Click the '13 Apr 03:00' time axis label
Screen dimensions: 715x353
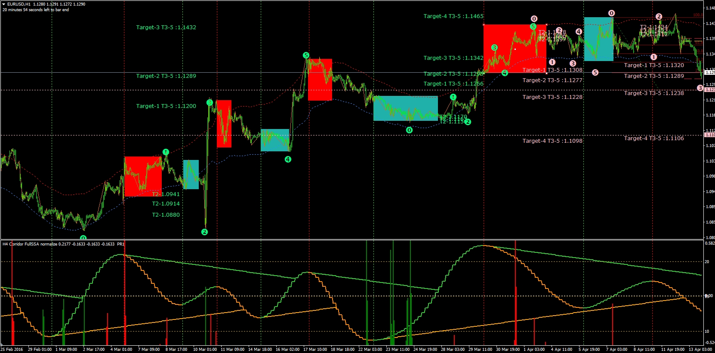(x=700, y=350)
